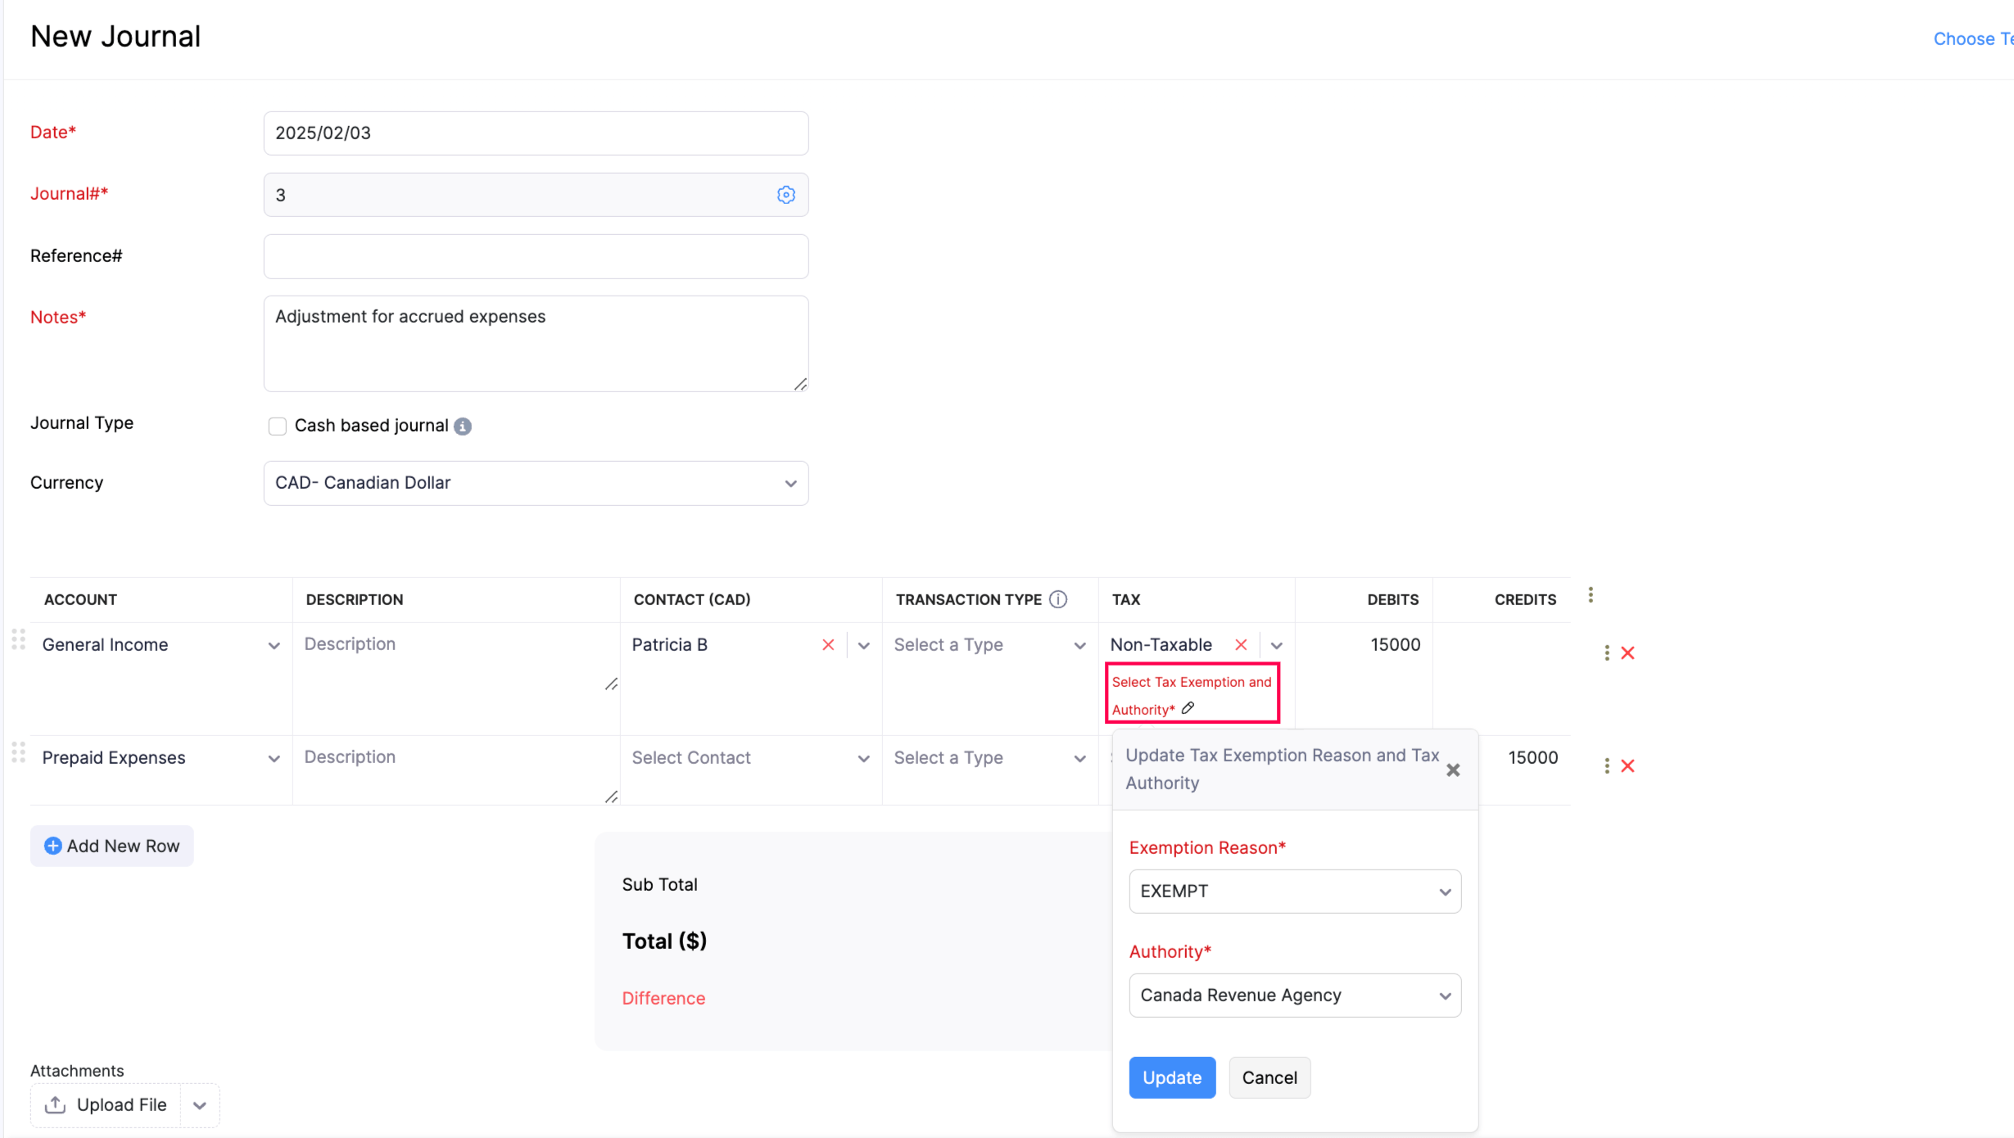The height and width of the screenshot is (1138, 2014).
Task: Click the Non-Taxable tax X remove icon
Action: [x=1239, y=644]
